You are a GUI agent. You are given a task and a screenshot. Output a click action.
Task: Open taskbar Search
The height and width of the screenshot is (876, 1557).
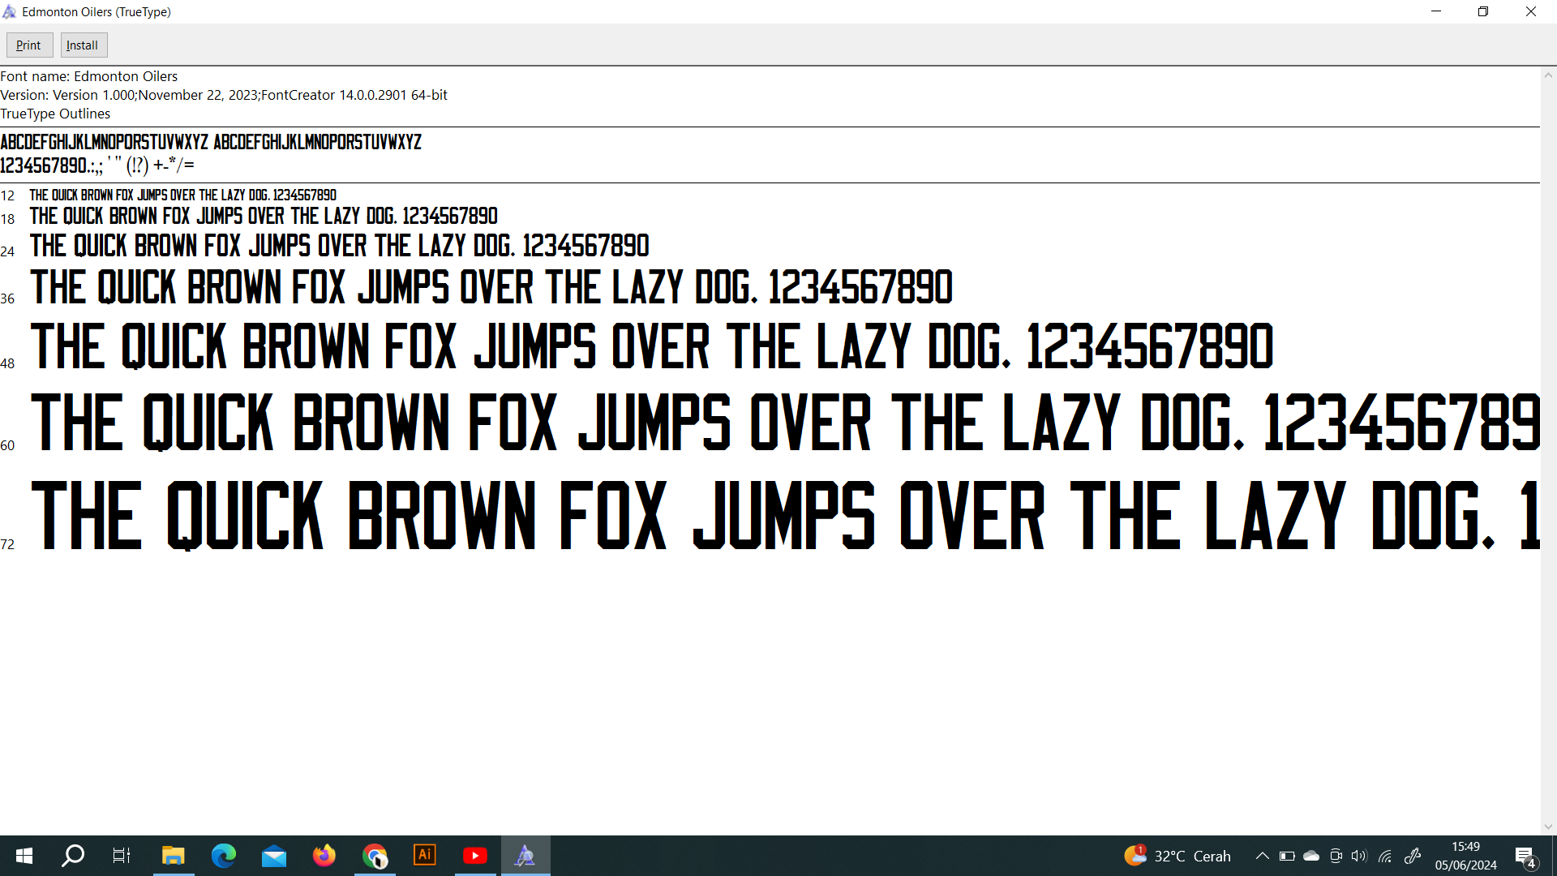pos(74,856)
